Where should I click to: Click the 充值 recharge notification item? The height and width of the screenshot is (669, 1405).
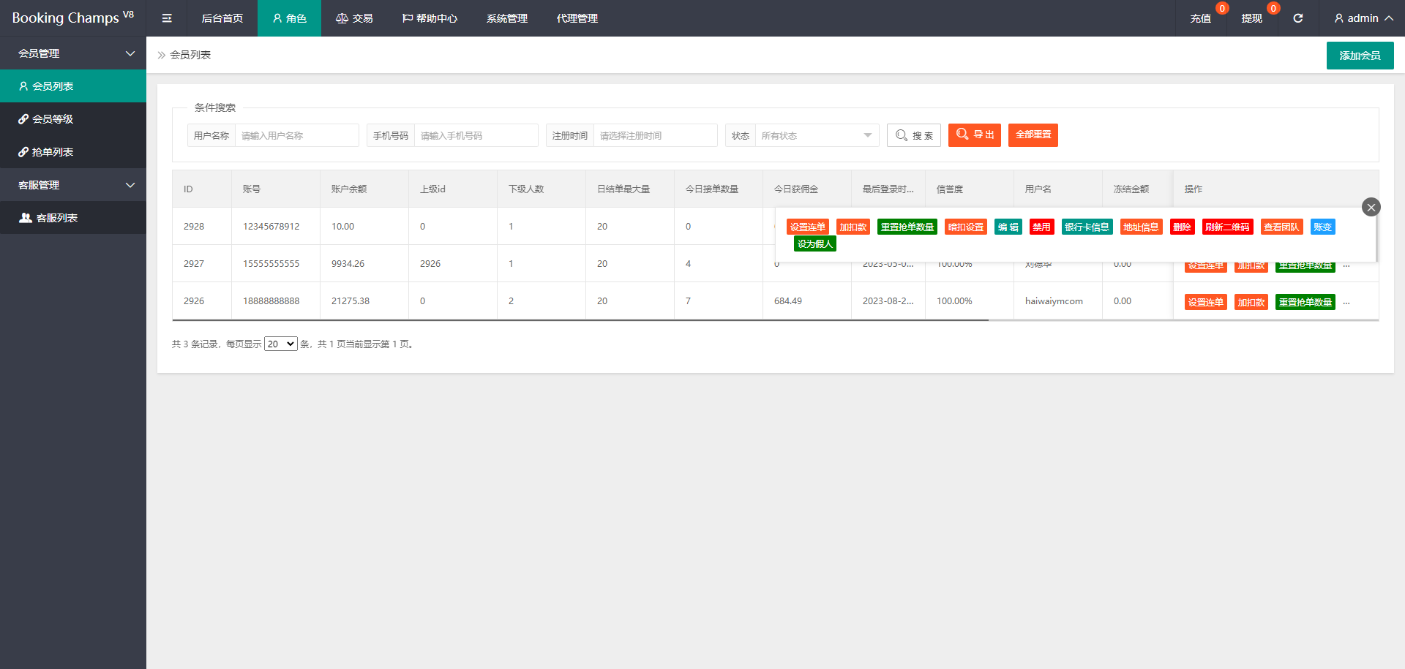1200,18
